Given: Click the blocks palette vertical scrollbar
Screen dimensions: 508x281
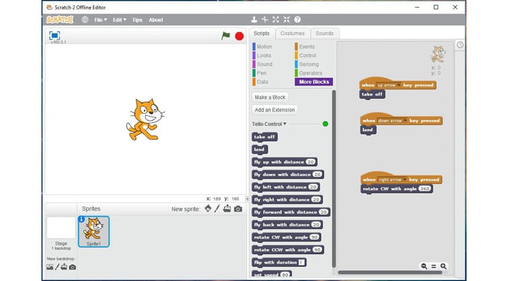Looking at the screenshot, I should coord(334,178).
